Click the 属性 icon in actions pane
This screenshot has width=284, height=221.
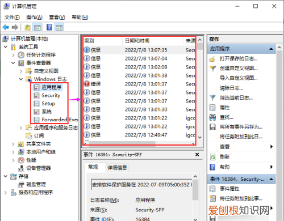[x=212, y=108]
